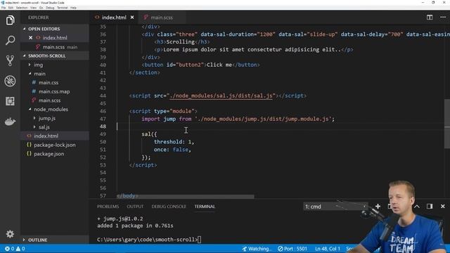Switch to the Debug Console tab

169,206
